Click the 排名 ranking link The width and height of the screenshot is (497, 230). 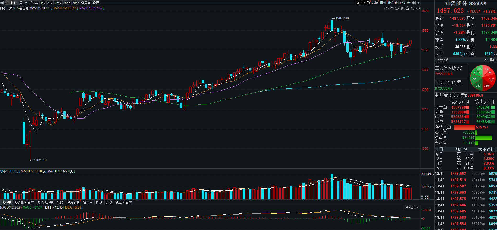pos(493,60)
